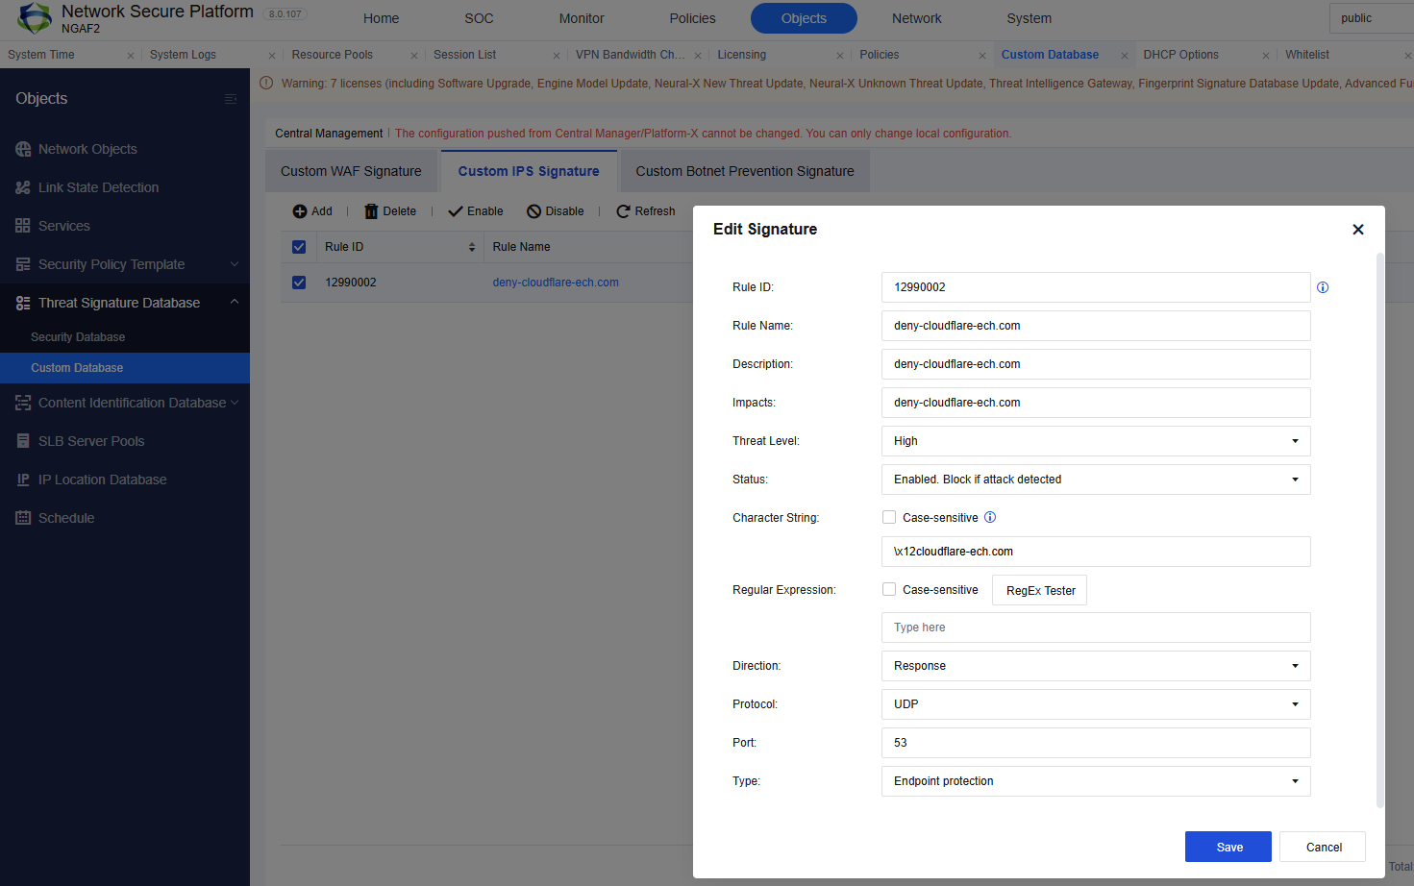Click the Services grid icon

(x=23, y=226)
